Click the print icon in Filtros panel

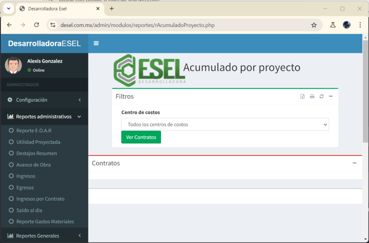click(312, 97)
